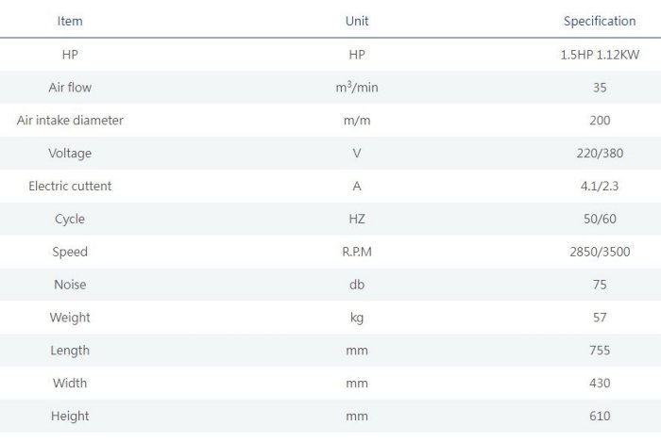Click the Electric cuttent row label
661x442 pixels.
tap(70, 186)
